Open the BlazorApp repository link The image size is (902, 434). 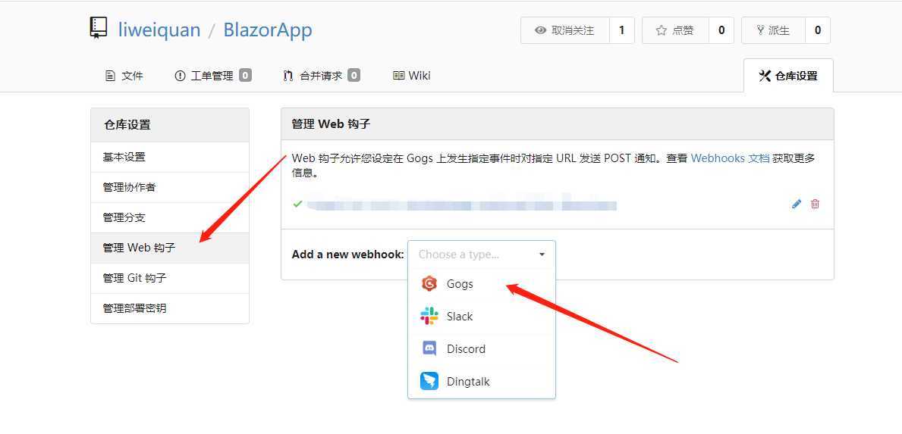pyautogui.click(x=268, y=30)
